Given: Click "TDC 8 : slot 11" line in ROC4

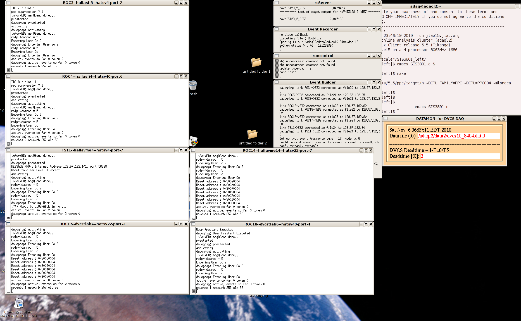Looking at the screenshot, I should pos(24,82).
